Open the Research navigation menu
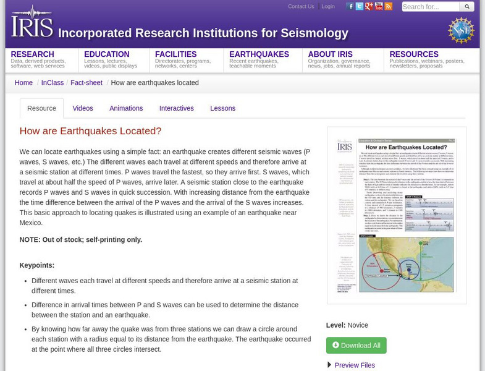The height and width of the screenshot is (371, 485). [33, 54]
